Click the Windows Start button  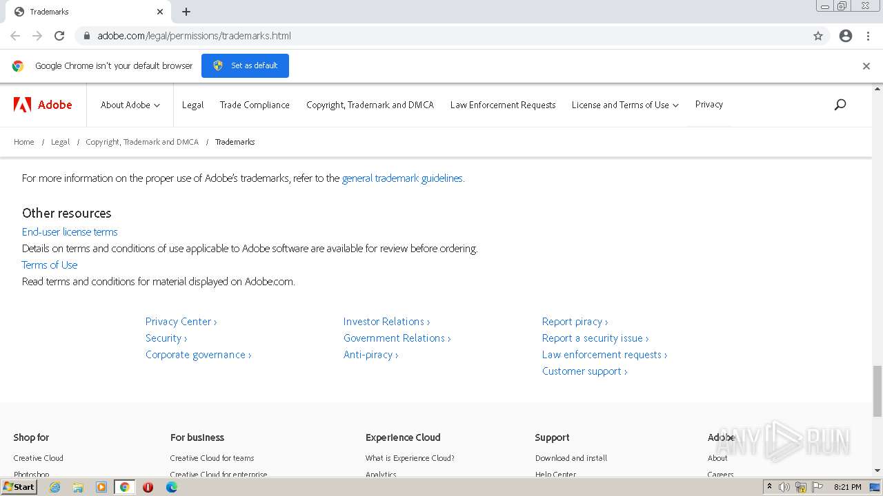pyautogui.click(x=19, y=487)
